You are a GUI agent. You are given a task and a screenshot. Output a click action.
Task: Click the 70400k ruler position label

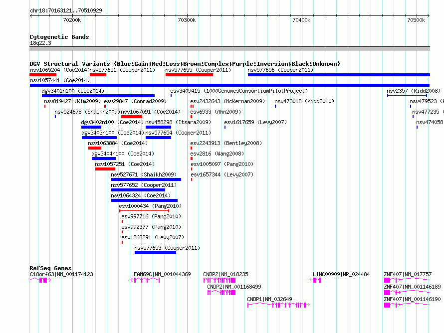(x=301, y=20)
